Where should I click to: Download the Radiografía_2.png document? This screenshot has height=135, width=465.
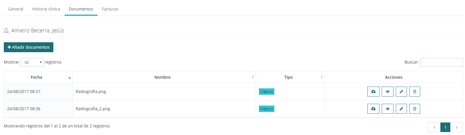click(373, 109)
